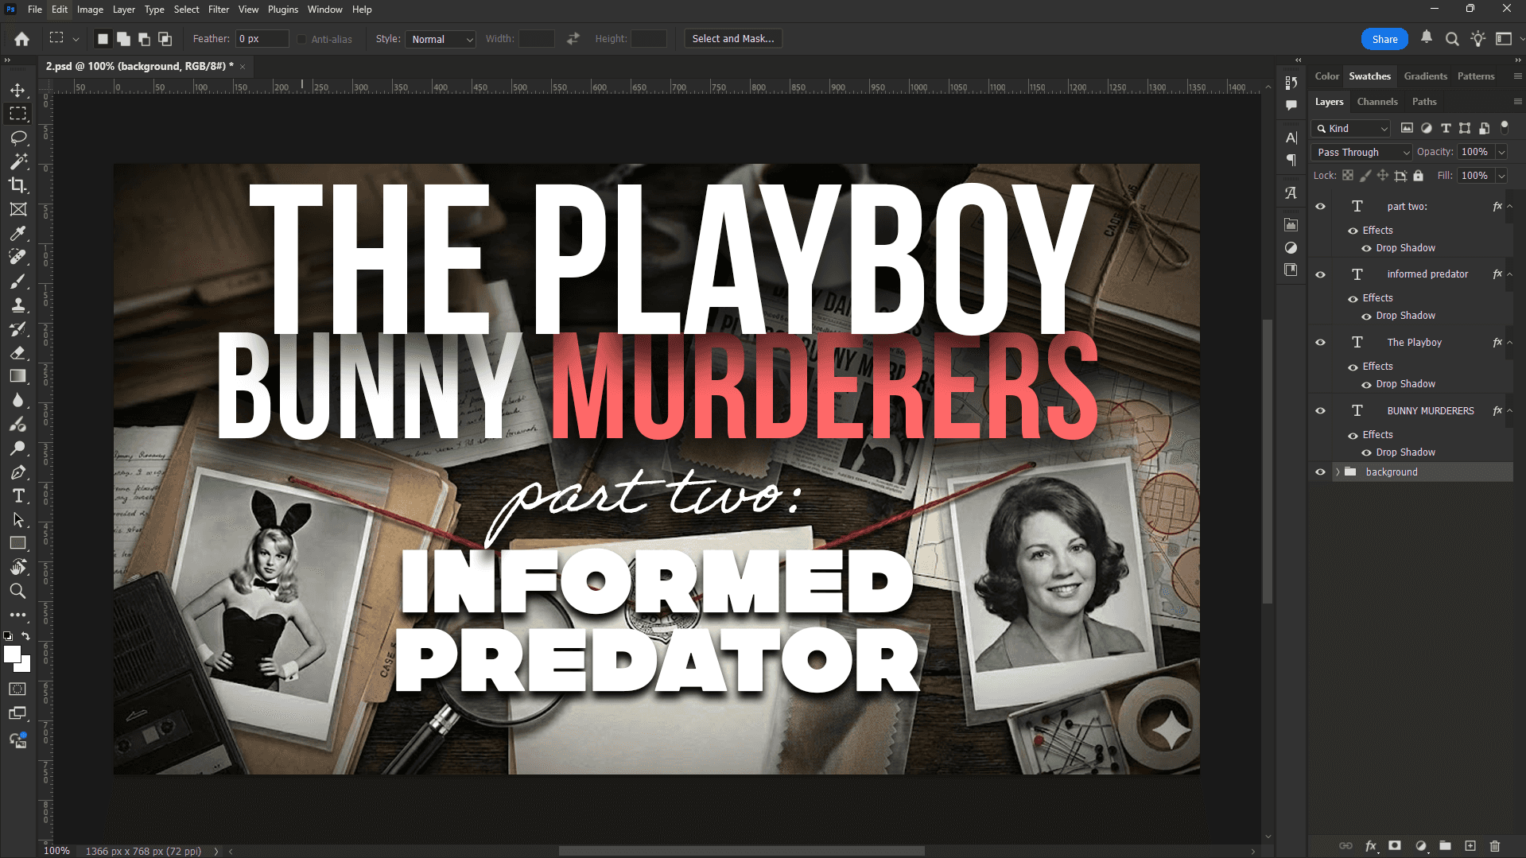Open the Plugins menu
The image size is (1526, 858).
[283, 10]
